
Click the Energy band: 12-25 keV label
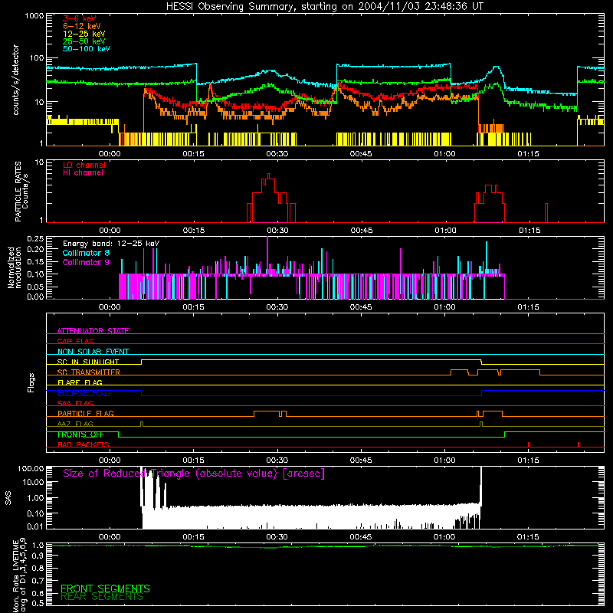(111, 244)
